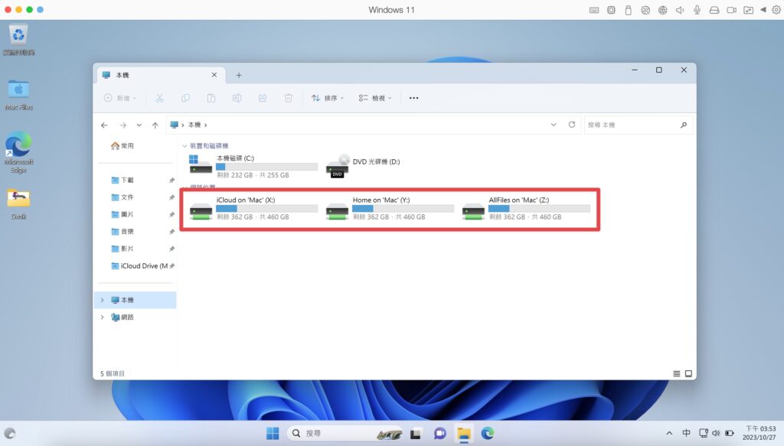Click the Paste clipboard icon

tap(211, 98)
